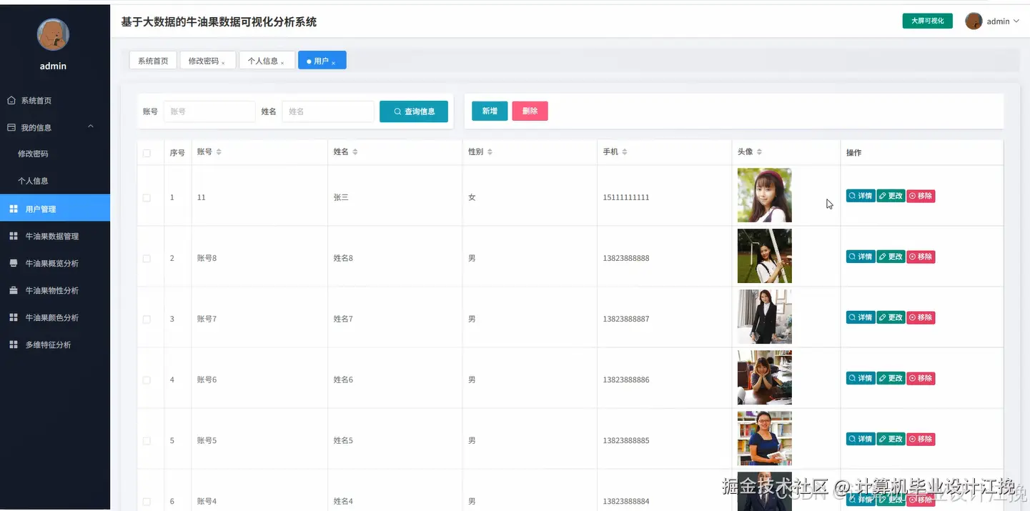
Task: Tick the select-all checkbox in table header
Action: 147,153
